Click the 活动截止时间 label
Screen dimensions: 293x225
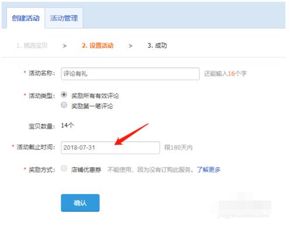tap(36, 147)
